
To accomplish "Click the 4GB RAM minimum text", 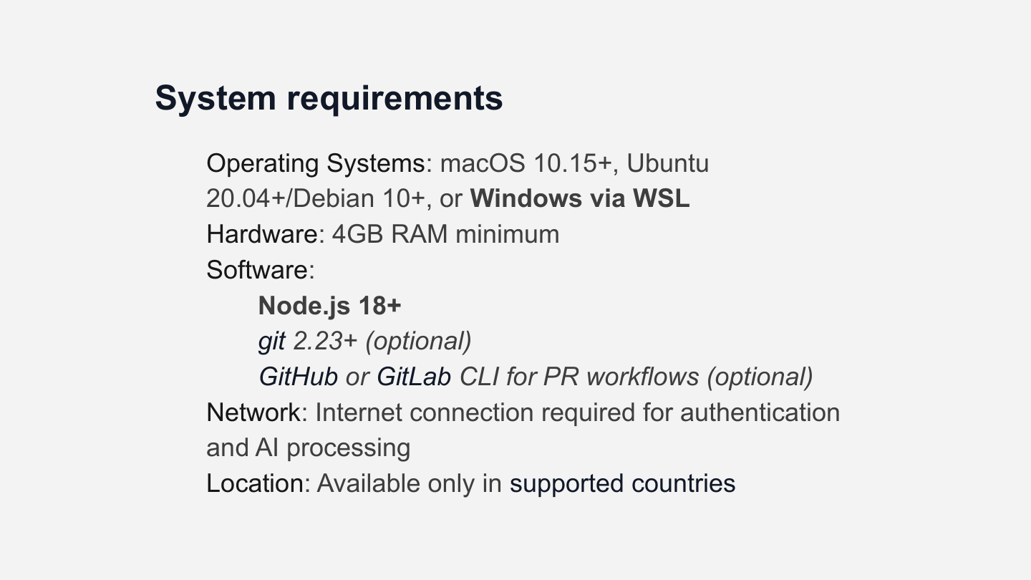I will (x=445, y=234).
